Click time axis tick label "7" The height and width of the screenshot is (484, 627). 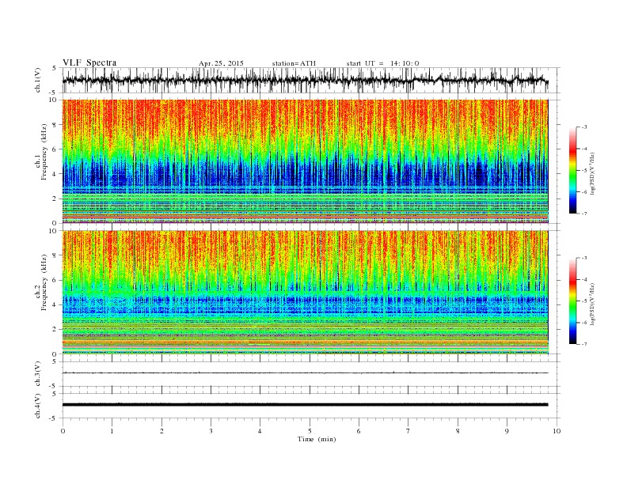(x=408, y=431)
